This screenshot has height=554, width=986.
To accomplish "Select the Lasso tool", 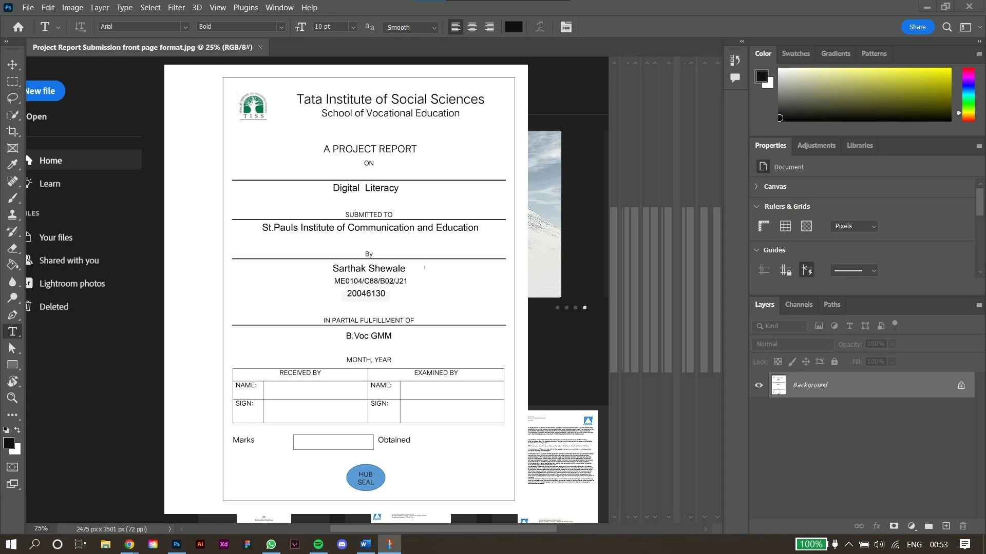I will [x=12, y=98].
